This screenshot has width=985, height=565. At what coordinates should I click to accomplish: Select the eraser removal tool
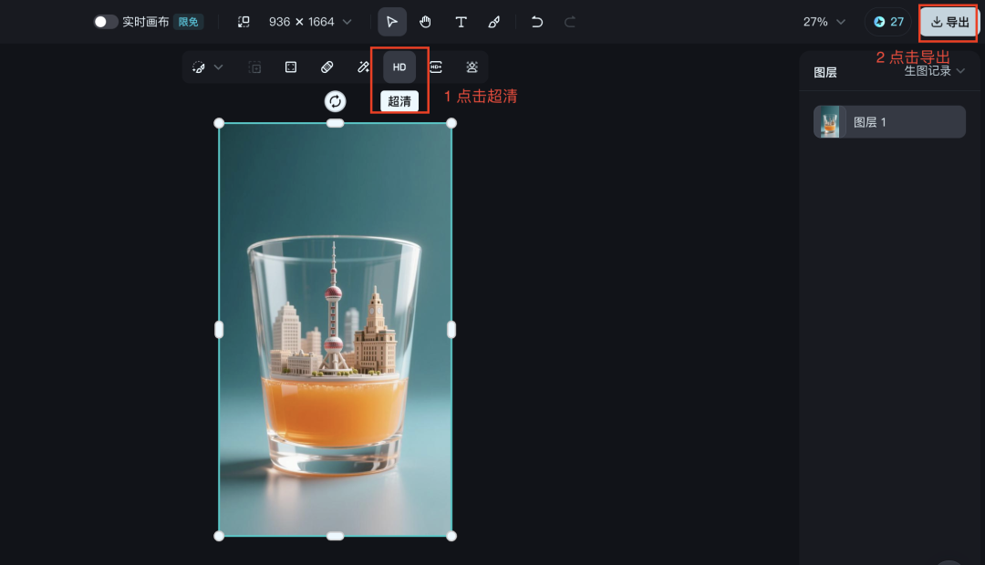coord(327,67)
